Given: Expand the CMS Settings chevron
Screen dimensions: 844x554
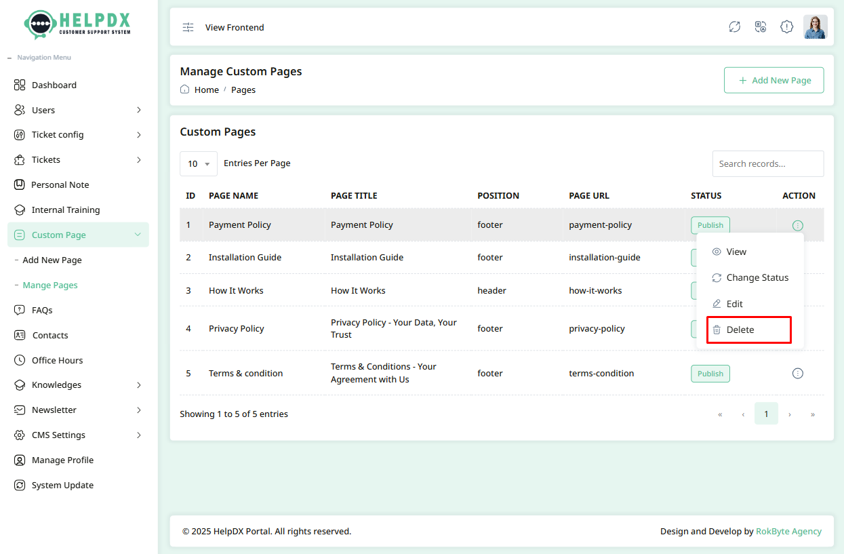Looking at the screenshot, I should click(138, 435).
